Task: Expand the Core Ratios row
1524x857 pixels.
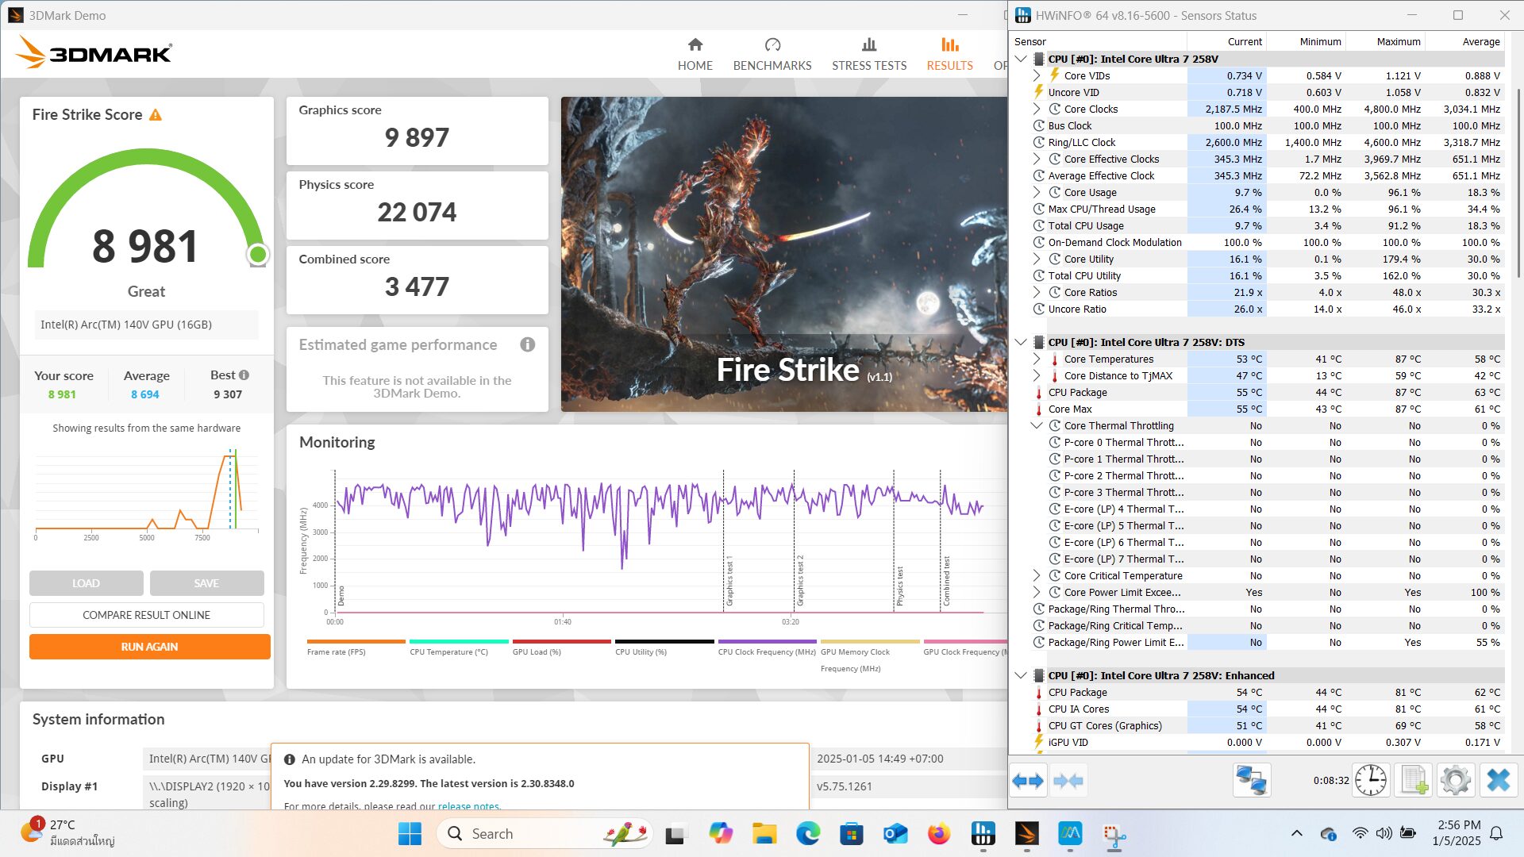Action: 1037,292
